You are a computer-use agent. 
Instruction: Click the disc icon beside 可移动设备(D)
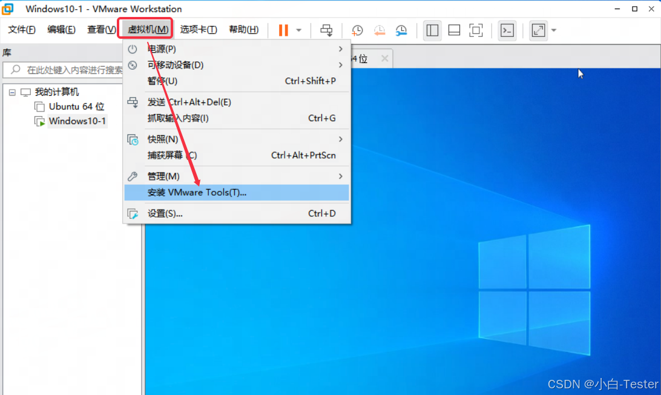133,65
